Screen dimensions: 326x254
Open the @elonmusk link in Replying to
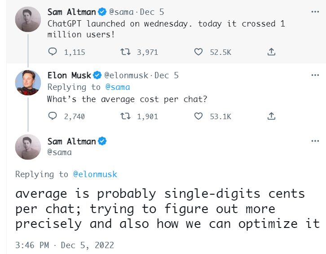click(x=95, y=174)
